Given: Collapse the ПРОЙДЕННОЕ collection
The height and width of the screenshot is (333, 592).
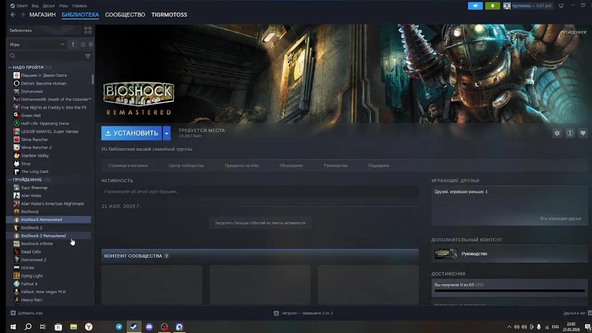Looking at the screenshot, I should pyautogui.click(x=10, y=179).
